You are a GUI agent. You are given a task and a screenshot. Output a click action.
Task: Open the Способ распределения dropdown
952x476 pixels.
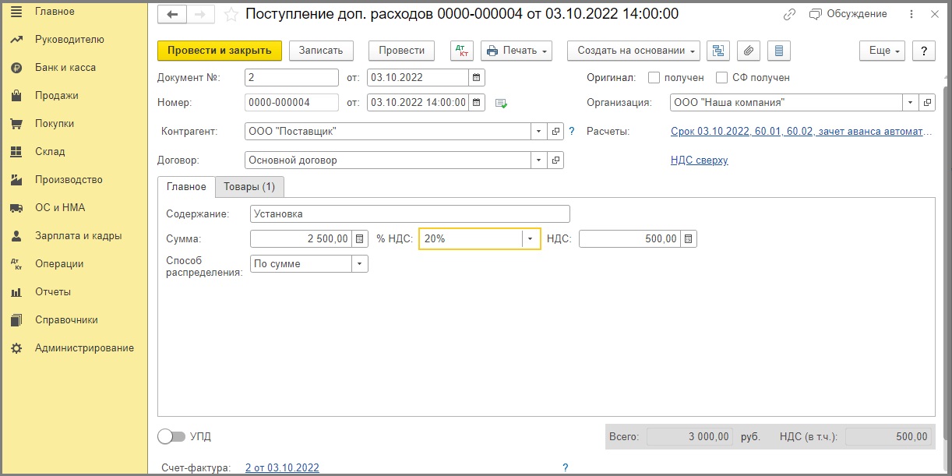359,264
